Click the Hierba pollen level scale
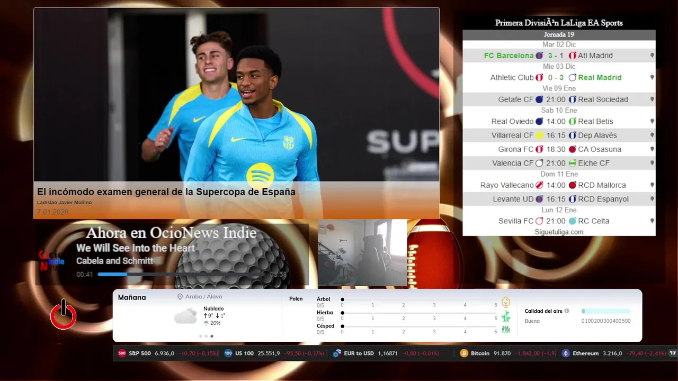Viewport: 678px width, 381px height. [x=420, y=313]
